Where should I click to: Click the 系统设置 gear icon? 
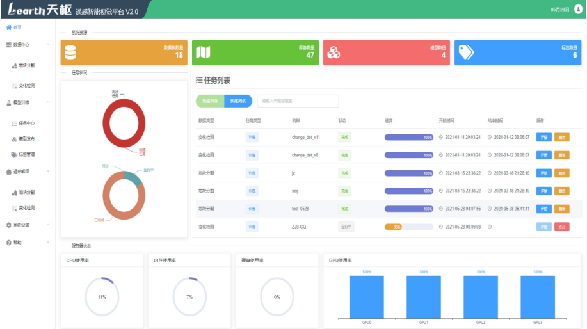click(8, 225)
